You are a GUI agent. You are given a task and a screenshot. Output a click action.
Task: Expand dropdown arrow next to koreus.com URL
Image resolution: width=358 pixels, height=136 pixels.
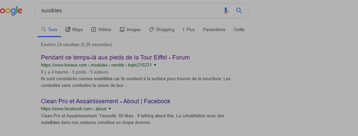155,65
